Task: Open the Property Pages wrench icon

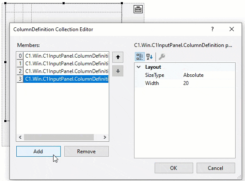Action: pyautogui.click(x=162, y=57)
